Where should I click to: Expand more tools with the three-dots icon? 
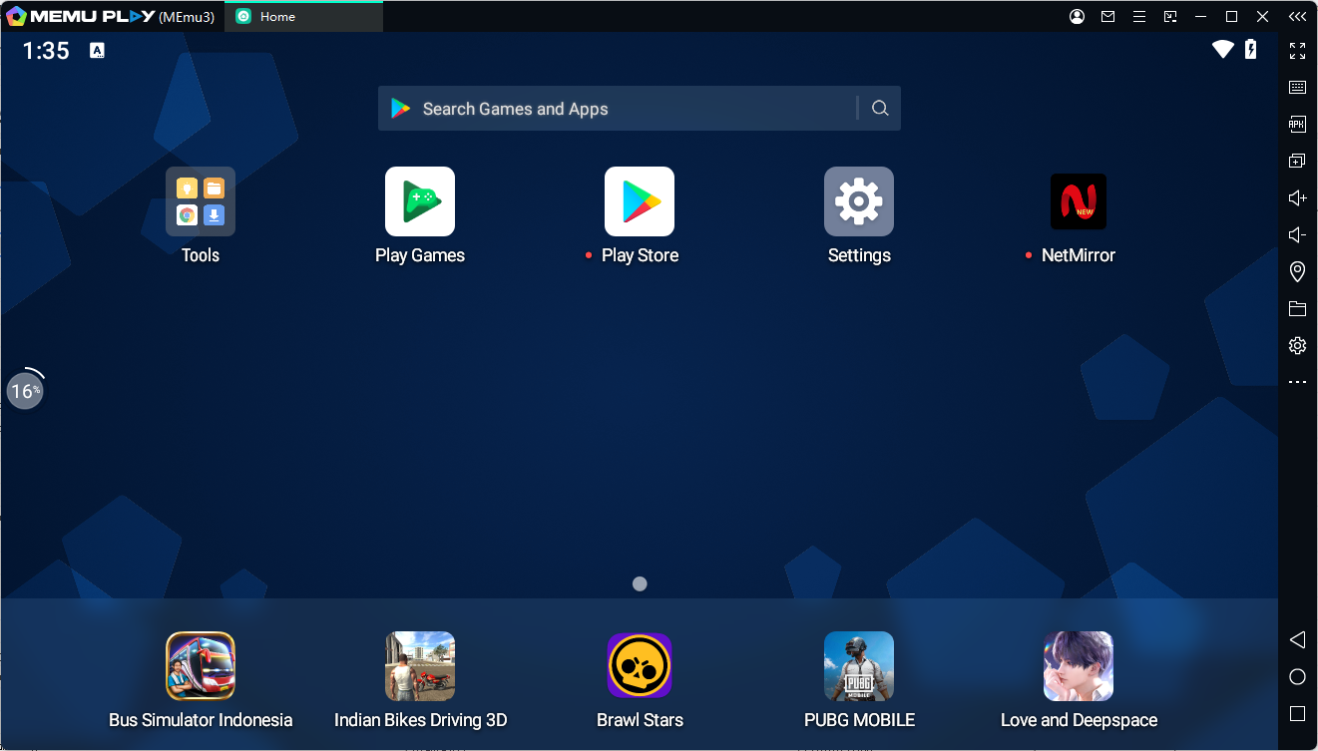(x=1297, y=382)
